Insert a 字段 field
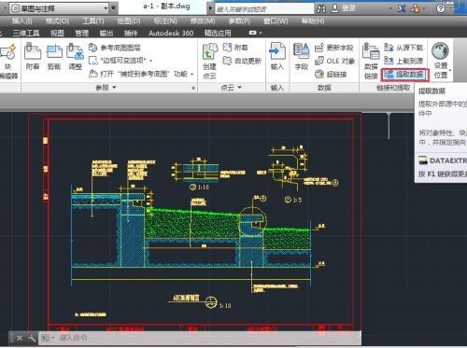 pos(302,57)
